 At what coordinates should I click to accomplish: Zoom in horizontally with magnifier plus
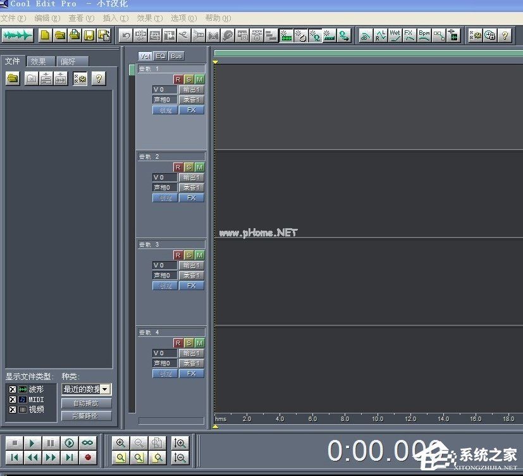click(x=120, y=443)
